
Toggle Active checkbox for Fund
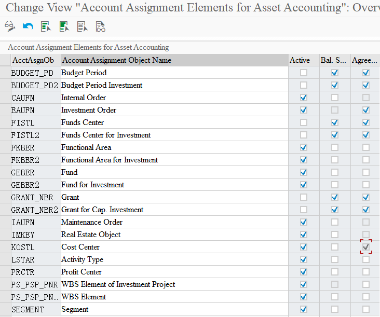(303, 172)
